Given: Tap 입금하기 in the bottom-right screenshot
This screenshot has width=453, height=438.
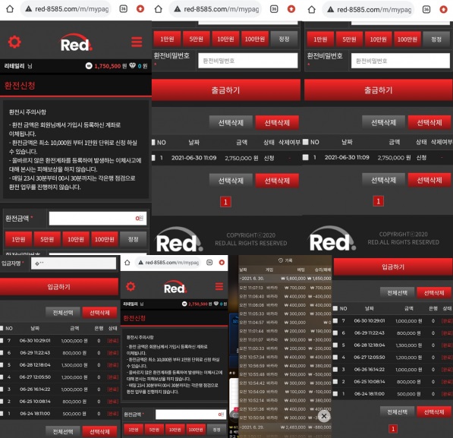Looking at the screenshot, I should pos(393,266).
